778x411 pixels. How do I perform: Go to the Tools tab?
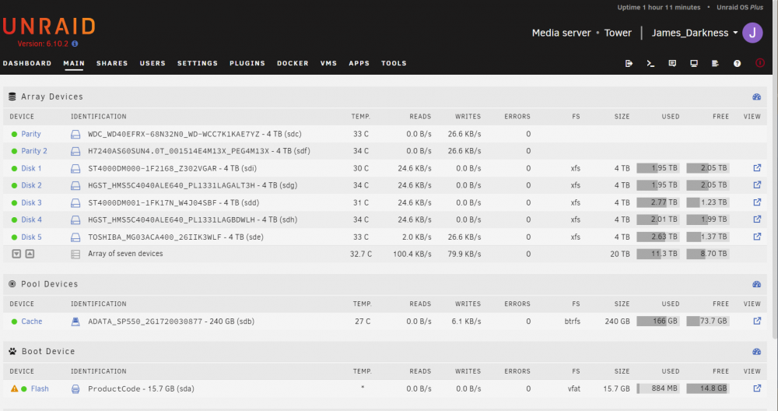pos(394,63)
